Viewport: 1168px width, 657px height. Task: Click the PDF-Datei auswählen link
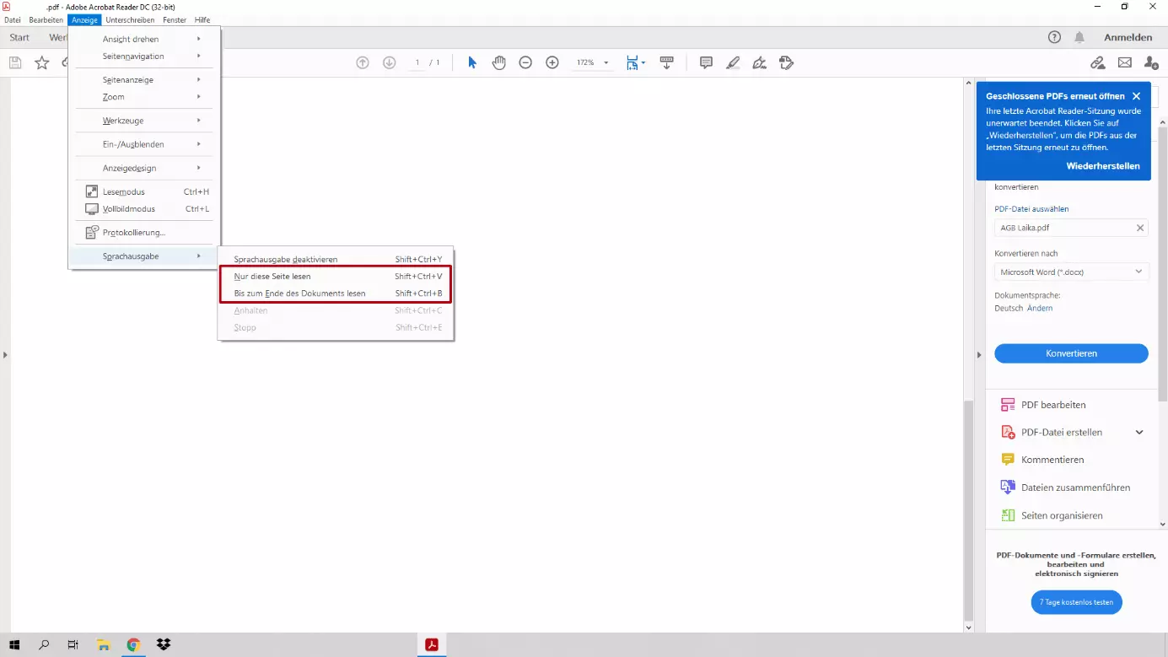(x=1031, y=208)
